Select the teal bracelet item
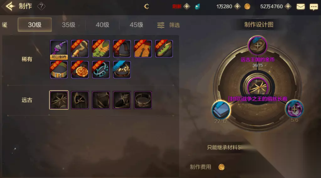The image size is (321, 178). click(x=101, y=70)
